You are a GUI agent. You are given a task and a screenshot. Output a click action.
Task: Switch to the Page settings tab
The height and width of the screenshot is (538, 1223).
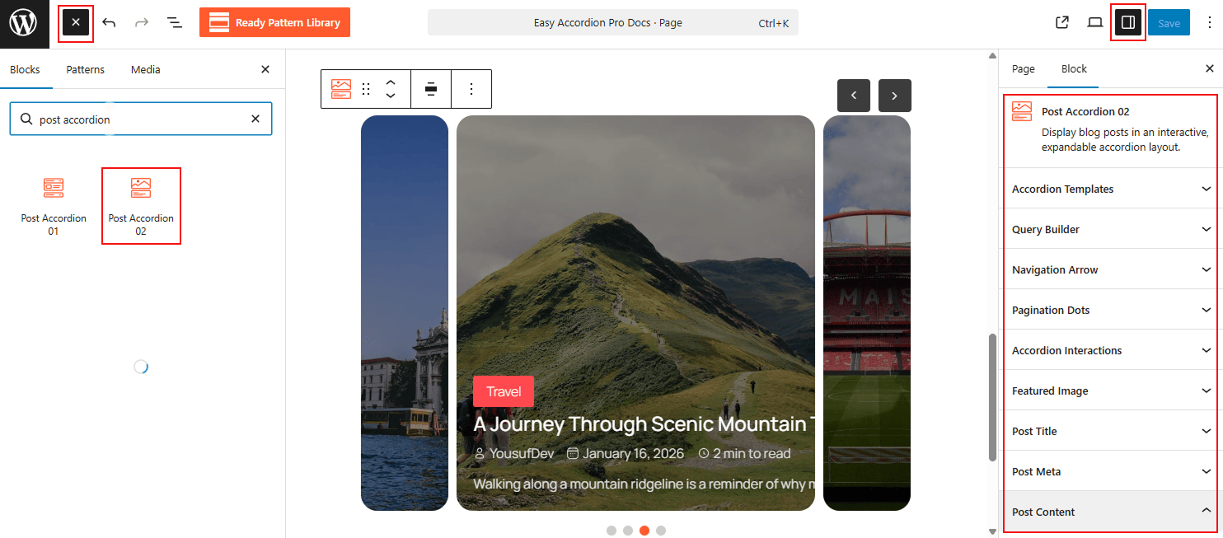(1023, 69)
